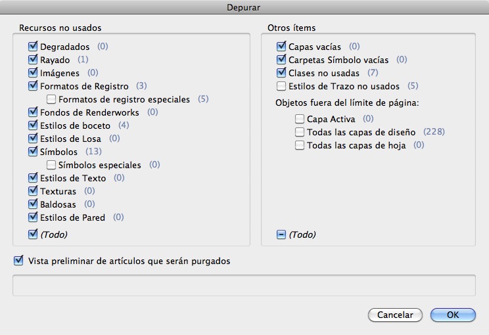
Task: Uncheck Estilos de boceto
Action: [33, 125]
